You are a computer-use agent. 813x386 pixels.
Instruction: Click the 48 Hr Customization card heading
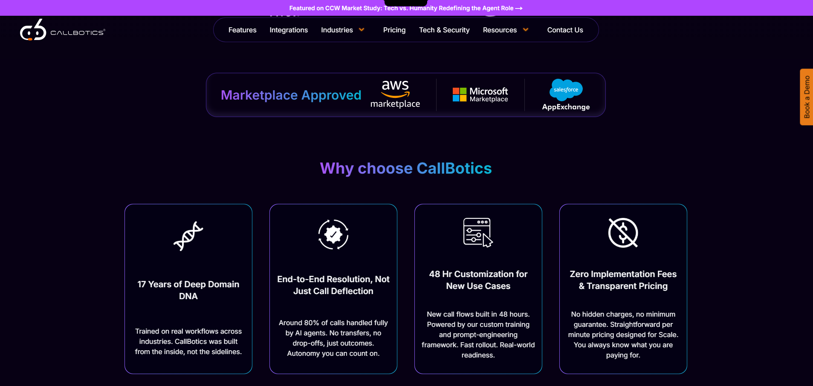(x=478, y=280)
